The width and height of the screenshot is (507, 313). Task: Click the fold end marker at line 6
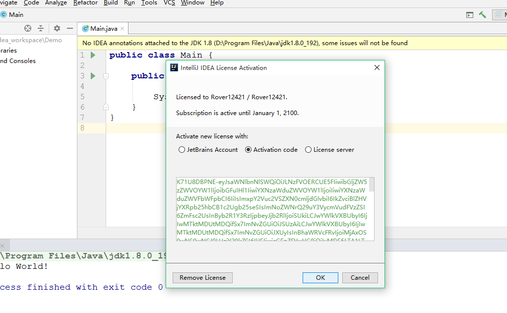click(x=106, y=107)
